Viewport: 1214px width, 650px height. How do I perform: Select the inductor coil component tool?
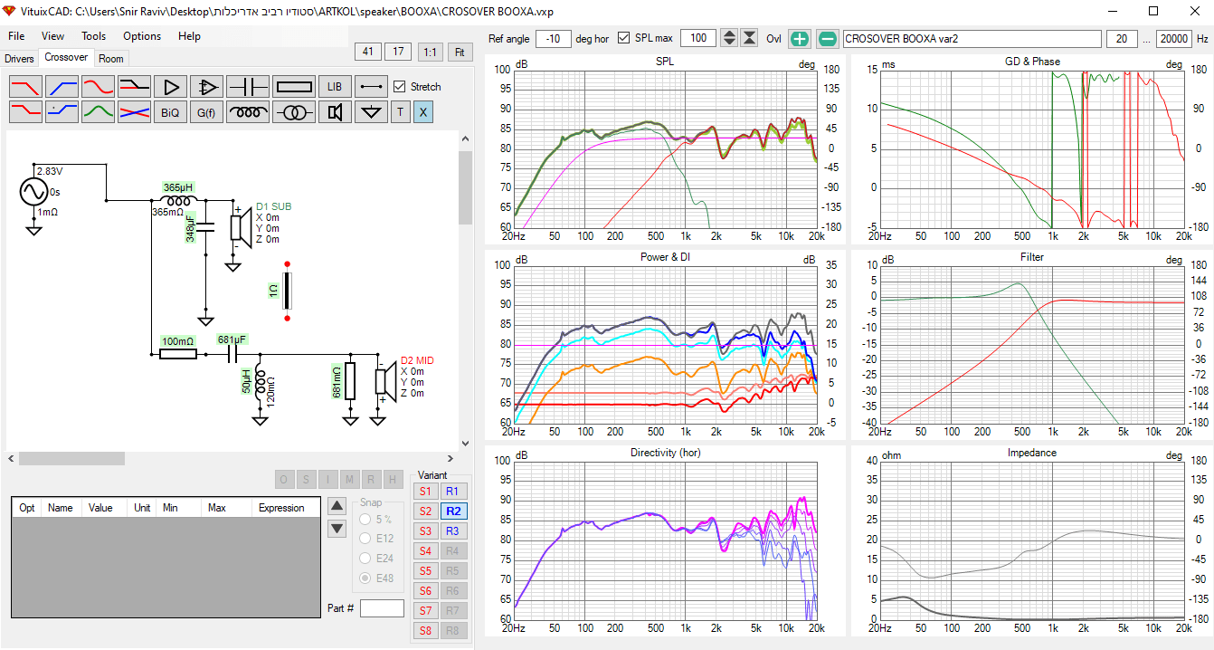coord(248,112)
